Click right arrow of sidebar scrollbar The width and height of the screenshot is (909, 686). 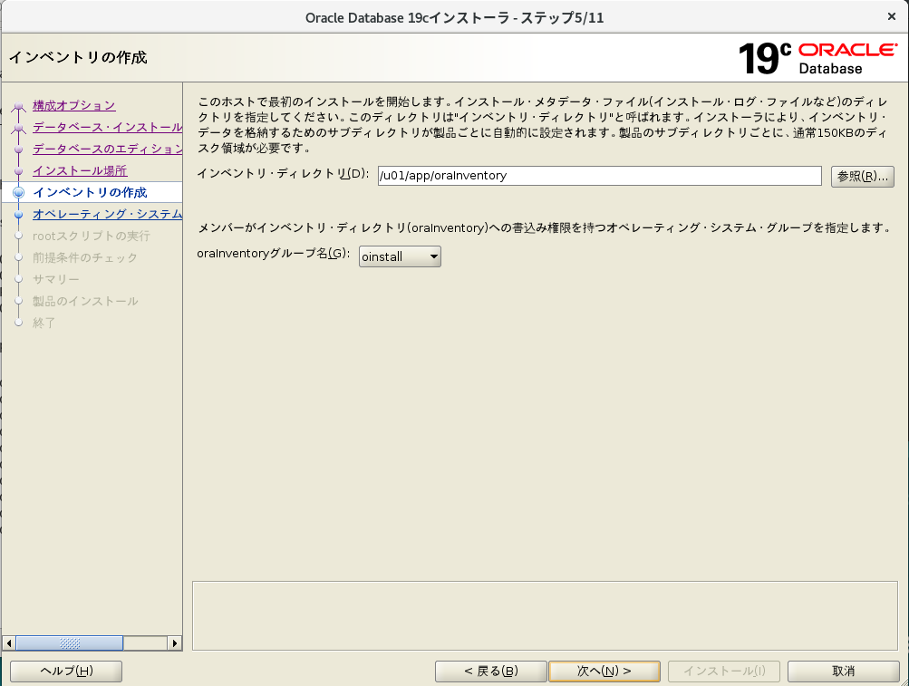click(175, 643)
